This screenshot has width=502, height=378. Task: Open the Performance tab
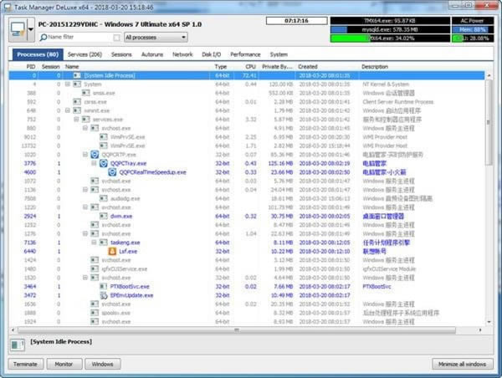pyautogui.click(x=244, y=54)
